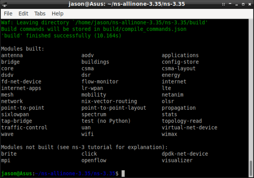Open the Tabs menu
This screenshot has height=178, width=254.
click(x=41, y=14)
